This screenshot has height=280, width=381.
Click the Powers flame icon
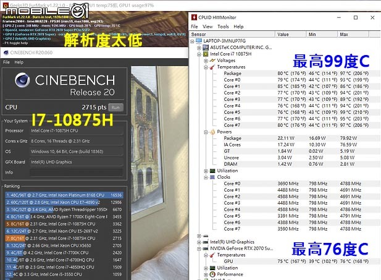point(212,132)
